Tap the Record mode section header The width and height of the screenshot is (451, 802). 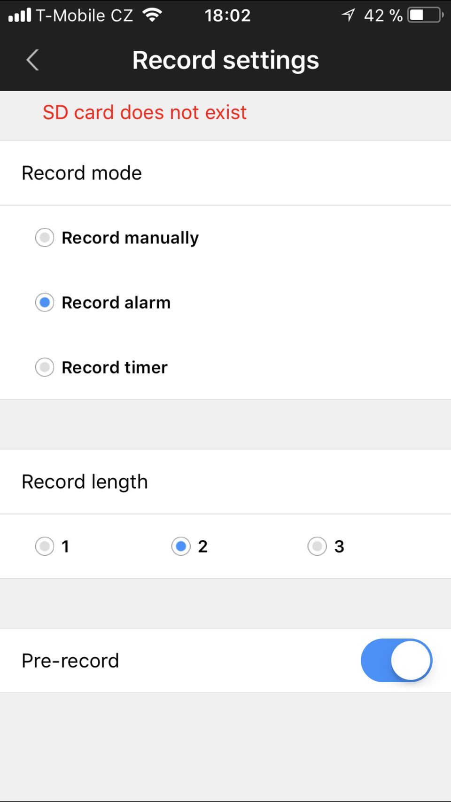[82, 173]
